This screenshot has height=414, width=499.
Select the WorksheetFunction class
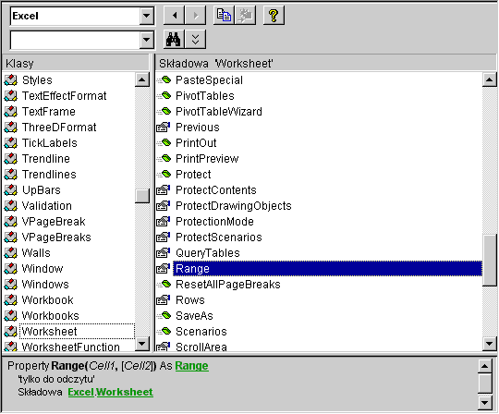(x=70, y=347)
